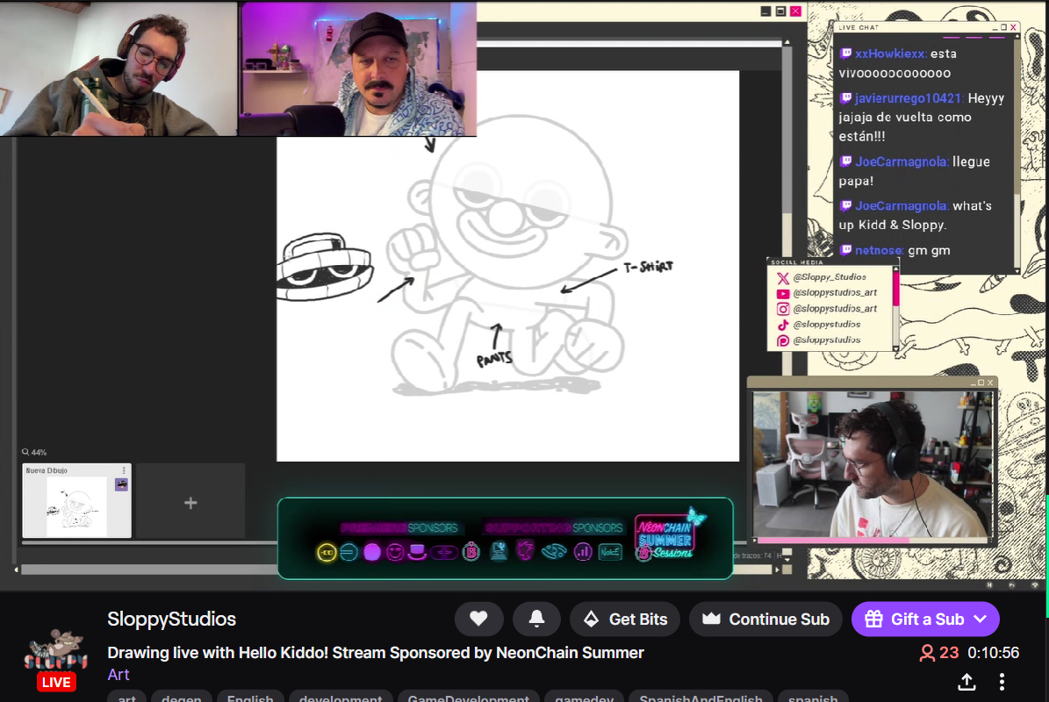
Task: Click the Instagram @sloppystudios_art handle
Action: (x=835, y=309)
